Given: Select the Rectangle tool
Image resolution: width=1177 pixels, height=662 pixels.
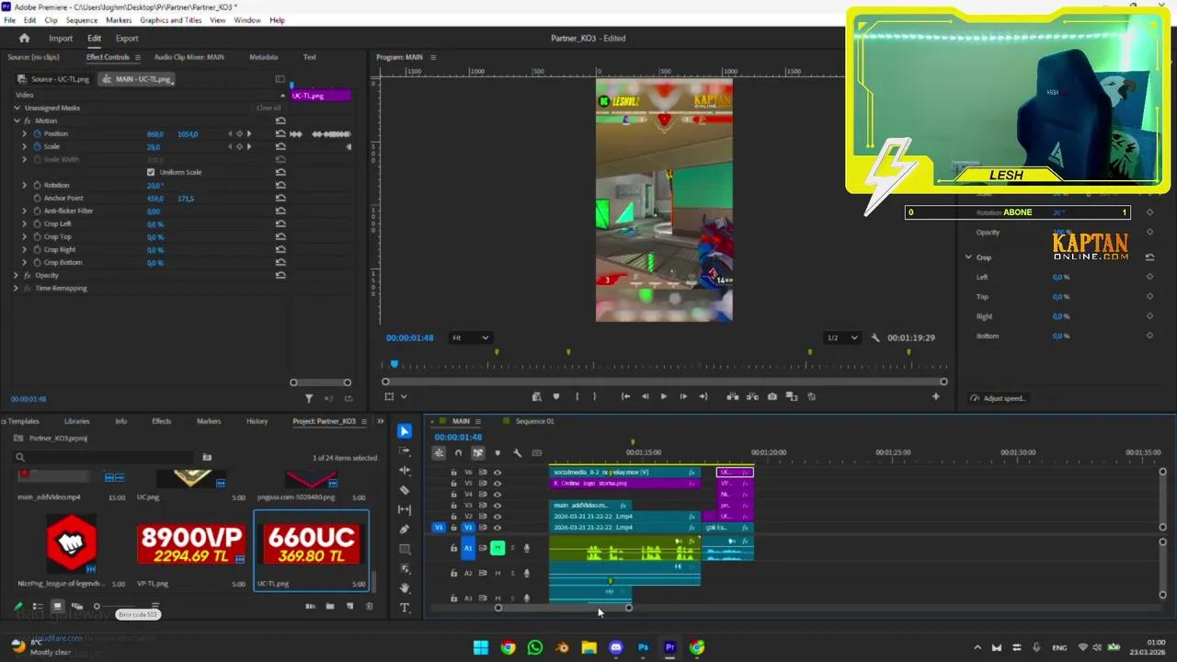Looking at the screenshot, I should 405,549.
